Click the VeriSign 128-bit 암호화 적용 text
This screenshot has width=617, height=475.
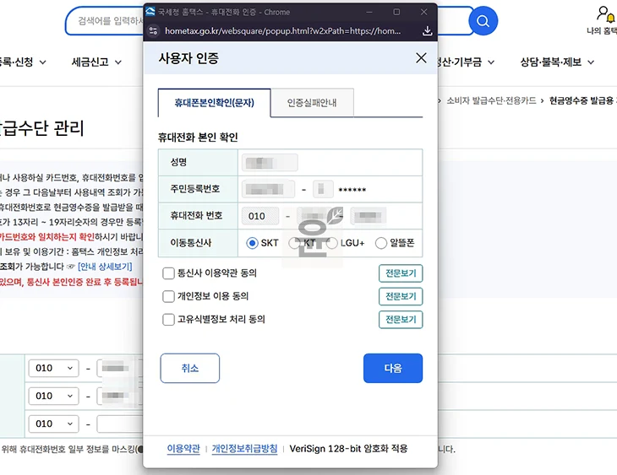tap(348, 449)
